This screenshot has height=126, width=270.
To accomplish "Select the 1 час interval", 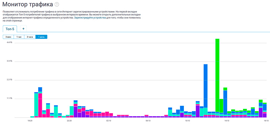I will 19,37.
